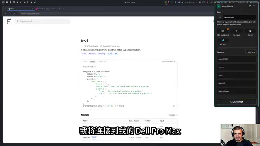Click the green NVIDIA Sync tray icon

165,2
